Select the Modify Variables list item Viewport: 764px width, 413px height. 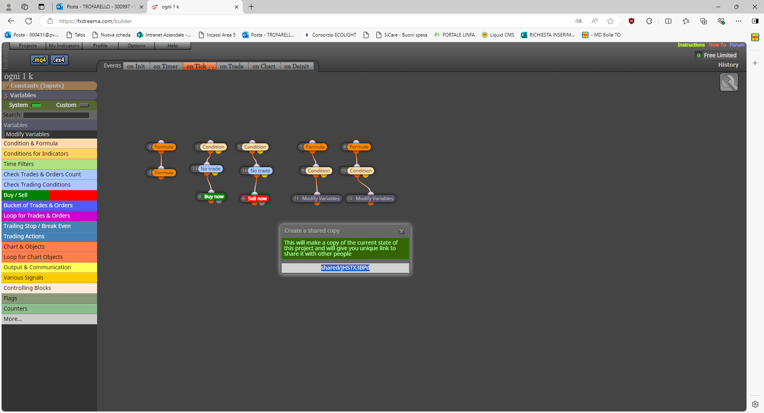click(x=49, y=134)
